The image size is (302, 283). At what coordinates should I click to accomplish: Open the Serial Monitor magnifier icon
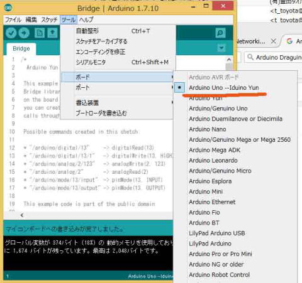220,33
